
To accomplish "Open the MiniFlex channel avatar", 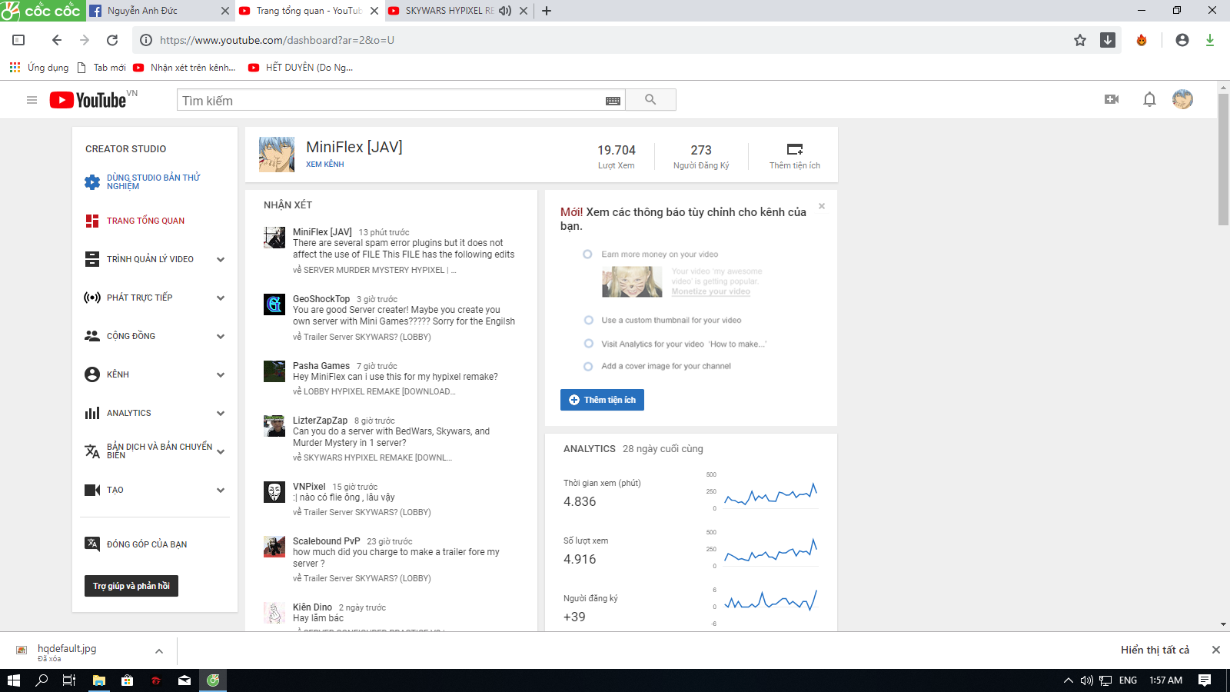I will point(277,155).
